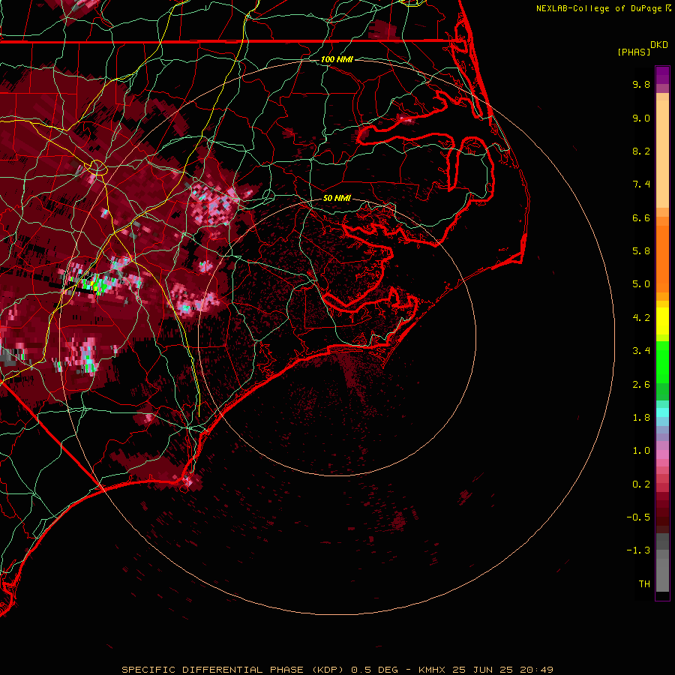
Task: Select the 1.0 scale value
Action: (641, 451)
